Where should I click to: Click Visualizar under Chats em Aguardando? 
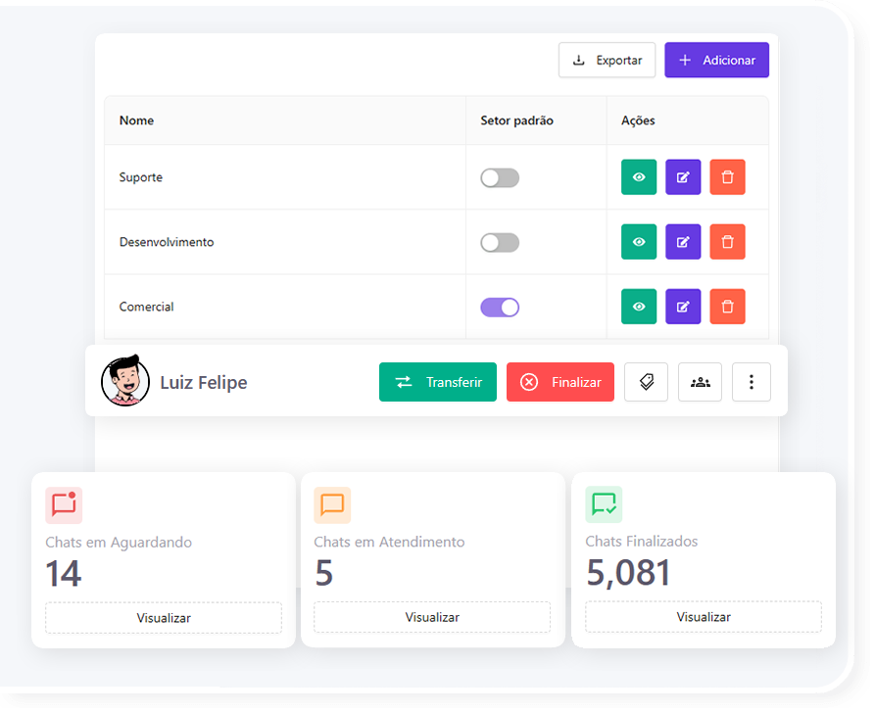(x=164, y=618)
